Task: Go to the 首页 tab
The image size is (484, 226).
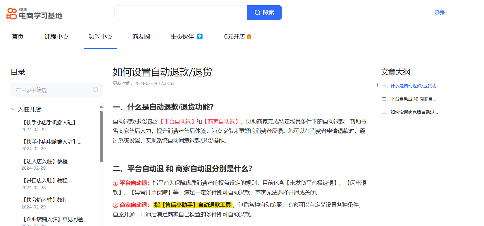Action: 18,36
